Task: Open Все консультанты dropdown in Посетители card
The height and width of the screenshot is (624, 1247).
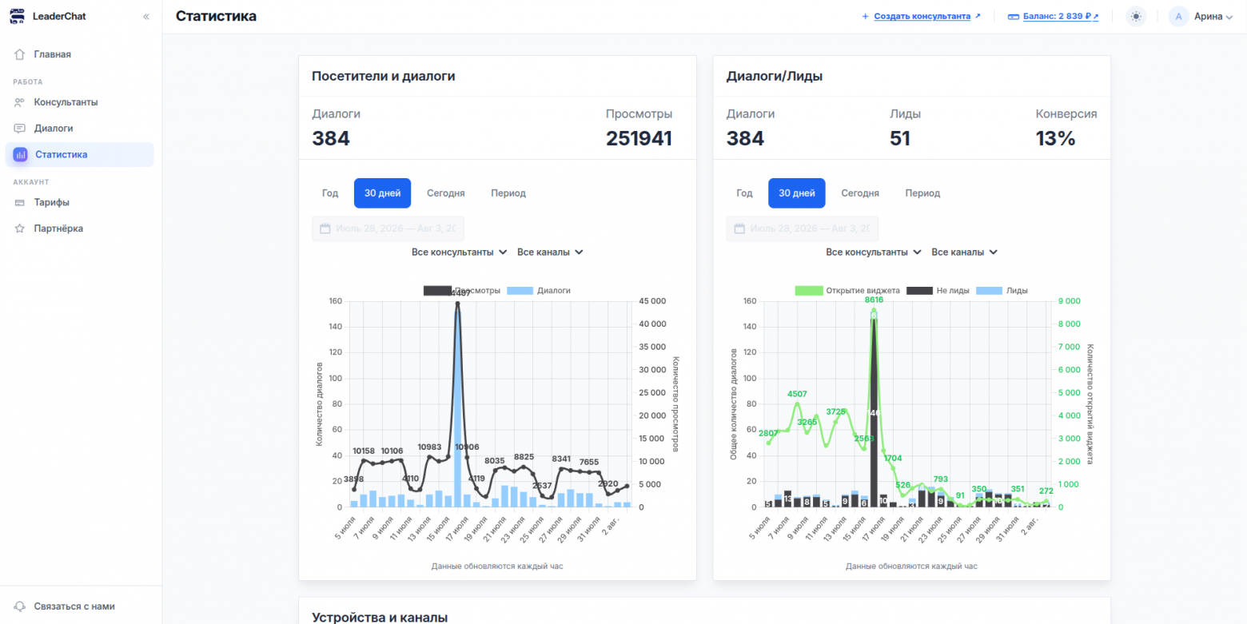Action: tap(460, 252)
